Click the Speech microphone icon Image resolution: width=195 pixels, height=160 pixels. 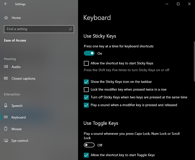pos(6,106)
